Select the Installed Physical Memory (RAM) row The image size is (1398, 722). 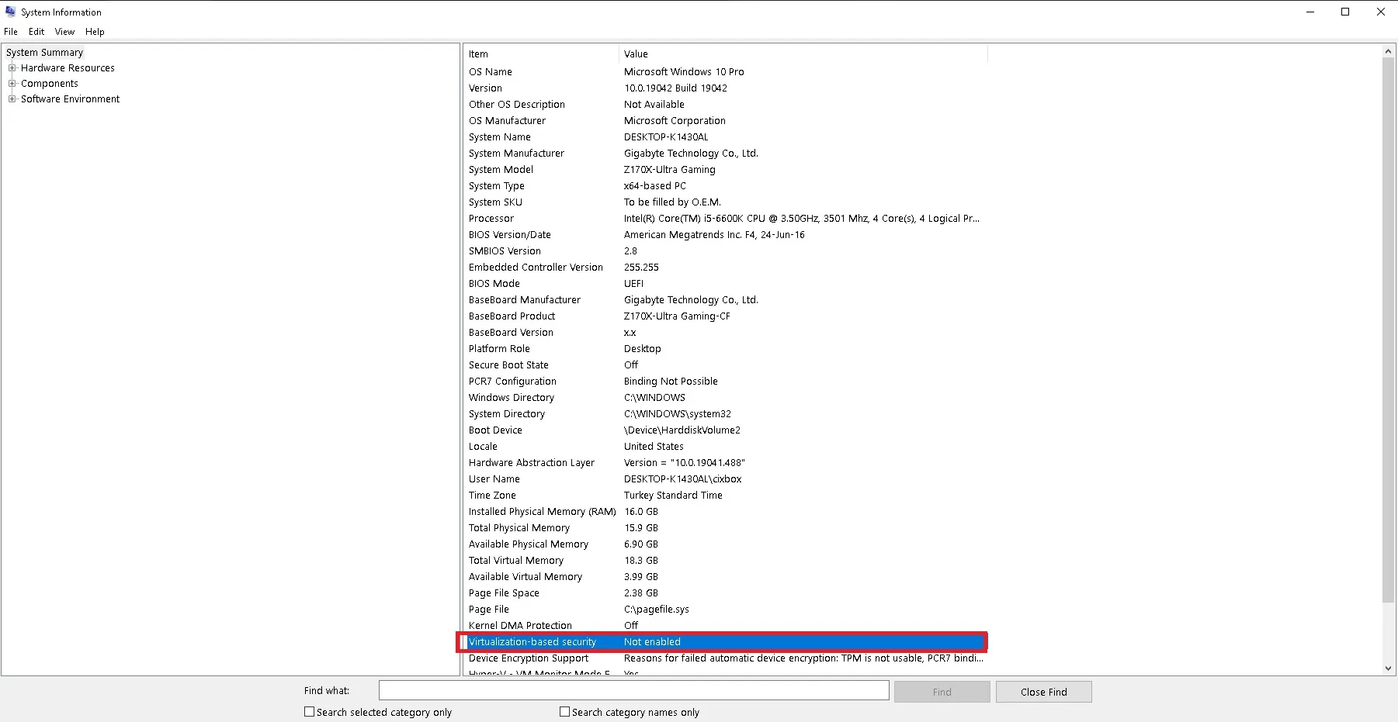coord(726,512)
